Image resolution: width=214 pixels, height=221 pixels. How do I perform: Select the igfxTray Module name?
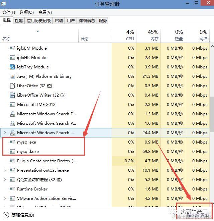33,67
